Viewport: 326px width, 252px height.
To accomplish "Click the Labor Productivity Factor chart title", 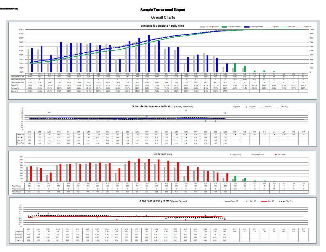I will (x=162, y=201).
